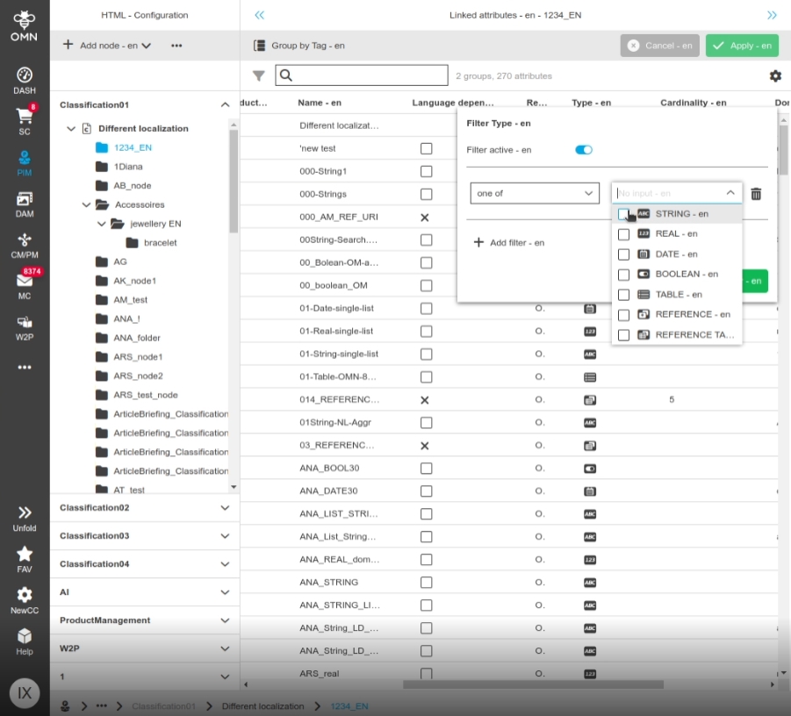
Task: Check the TABLE type option
Action: 623,295
